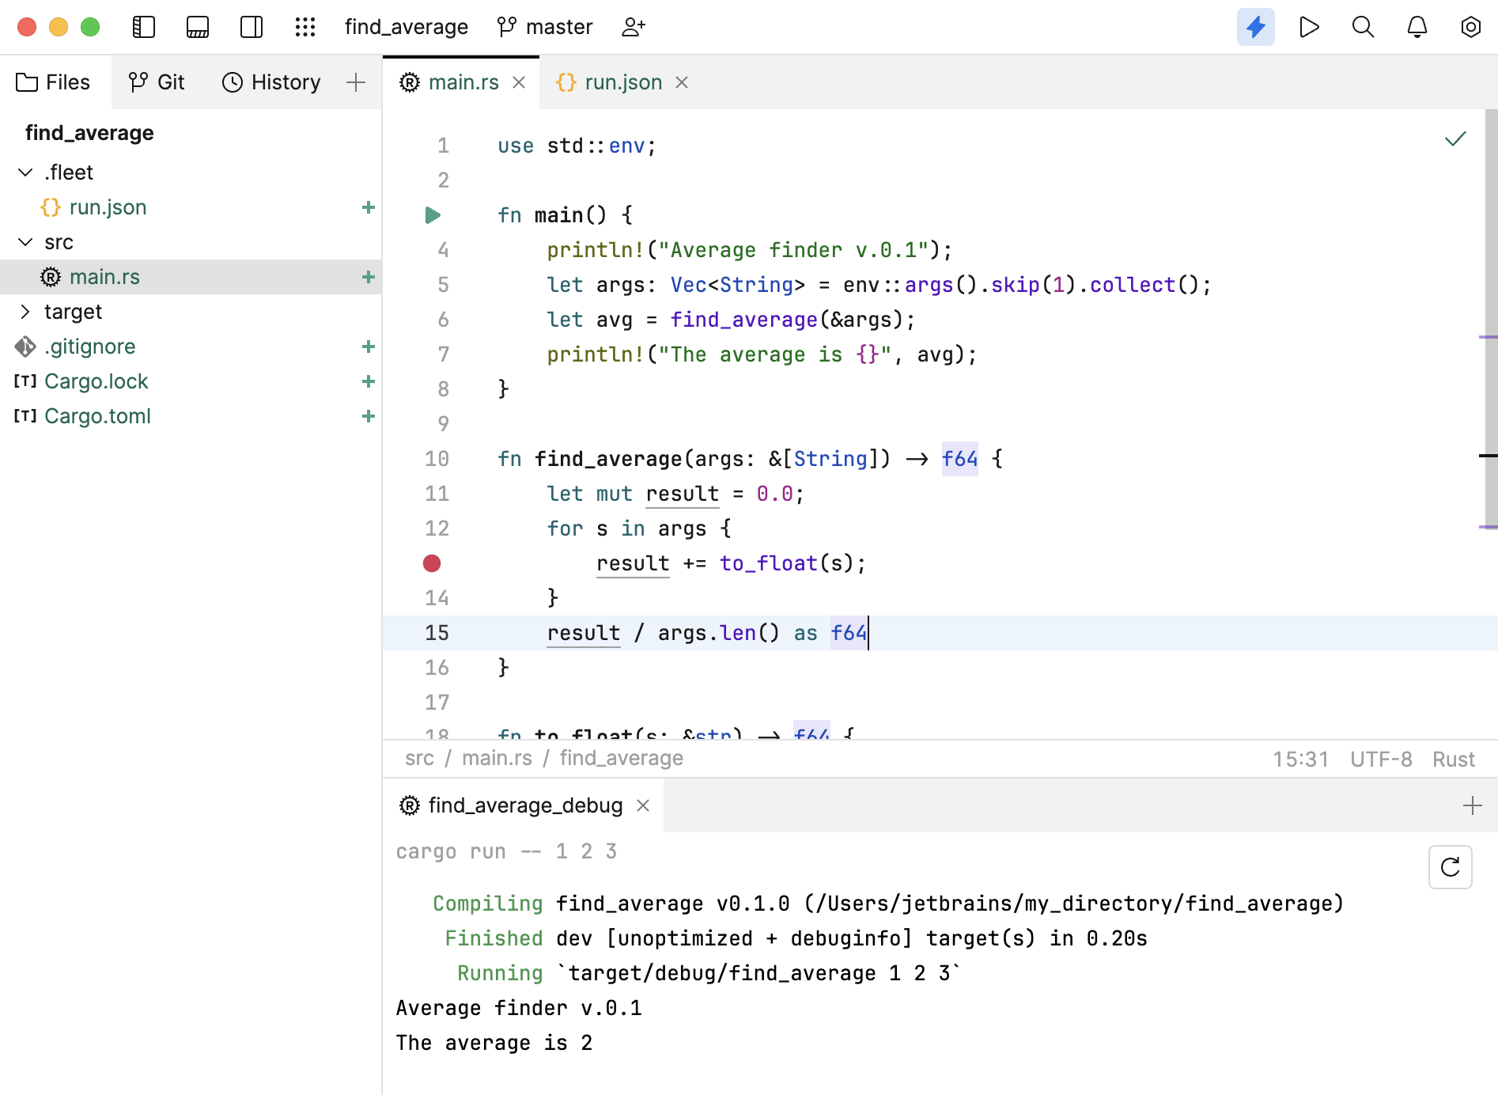Expand the target folder

point(25,312)
